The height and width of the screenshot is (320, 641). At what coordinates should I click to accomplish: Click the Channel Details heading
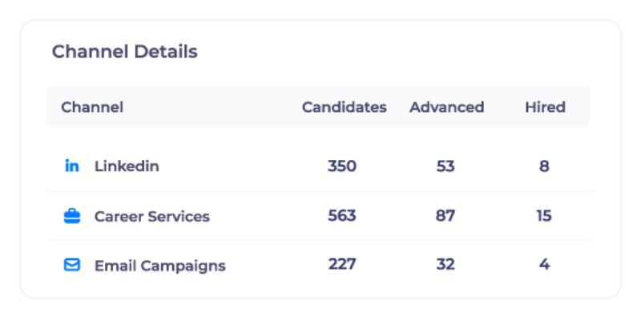click(124, 52)
